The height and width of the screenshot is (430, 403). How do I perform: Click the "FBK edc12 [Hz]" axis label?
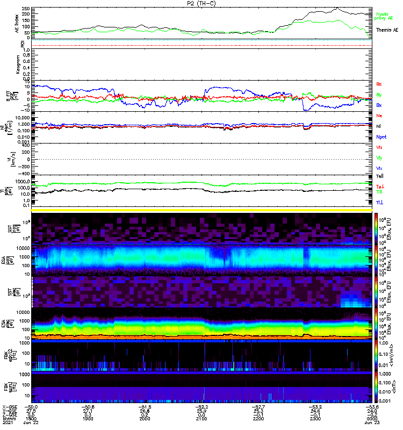(x=10, y=356)
